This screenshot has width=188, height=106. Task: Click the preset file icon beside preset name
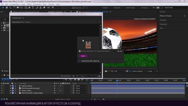coord(80,51)
